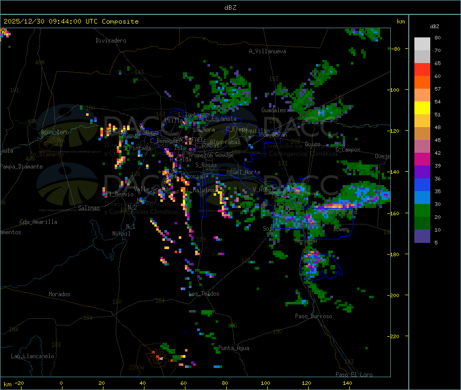Screen dimensions: 461x390
Task: Click the Goudge location label
Action: [x=224, y=155]
